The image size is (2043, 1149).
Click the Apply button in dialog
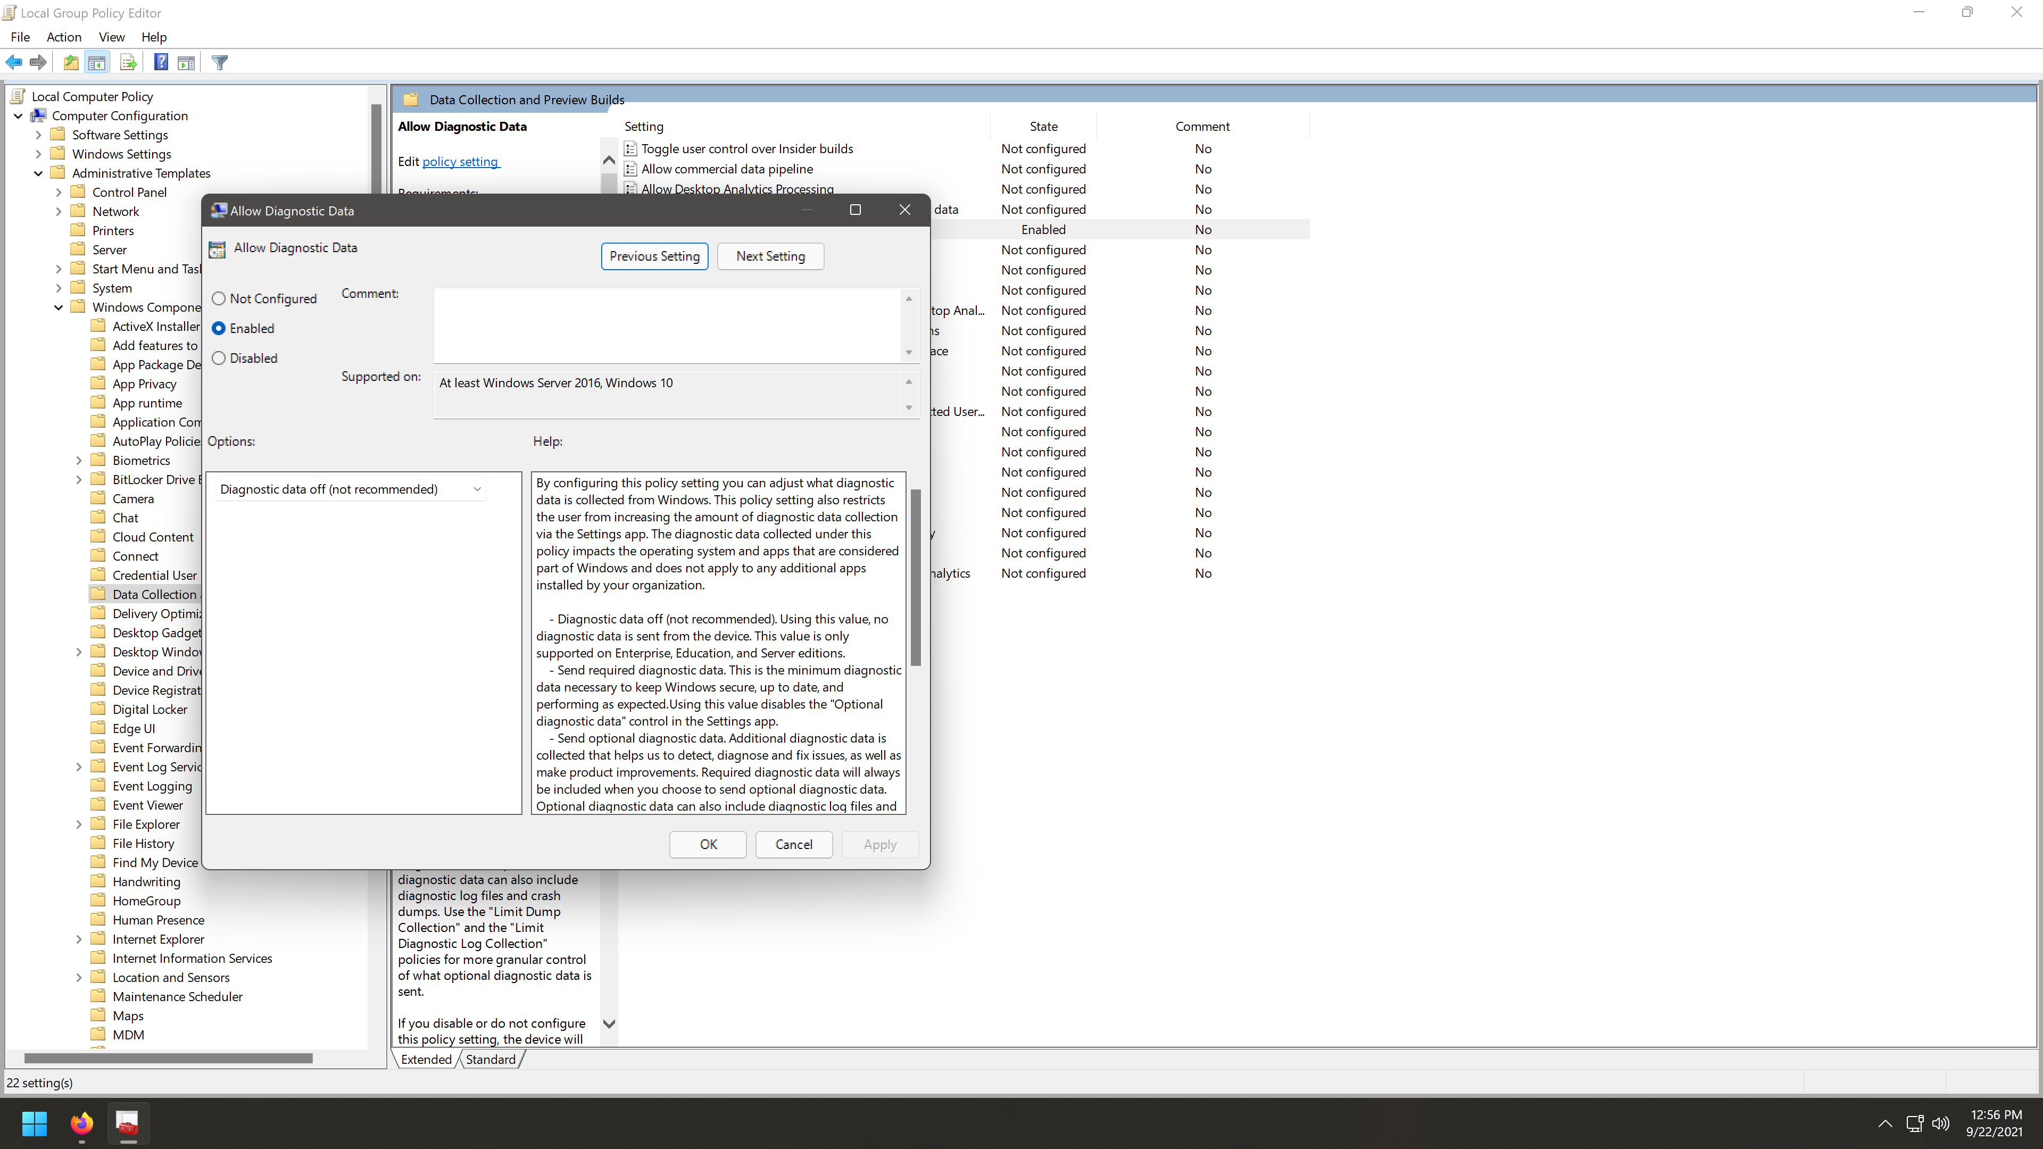click(x=881, y=845)
